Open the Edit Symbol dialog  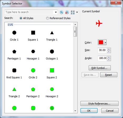click(100, 68)
